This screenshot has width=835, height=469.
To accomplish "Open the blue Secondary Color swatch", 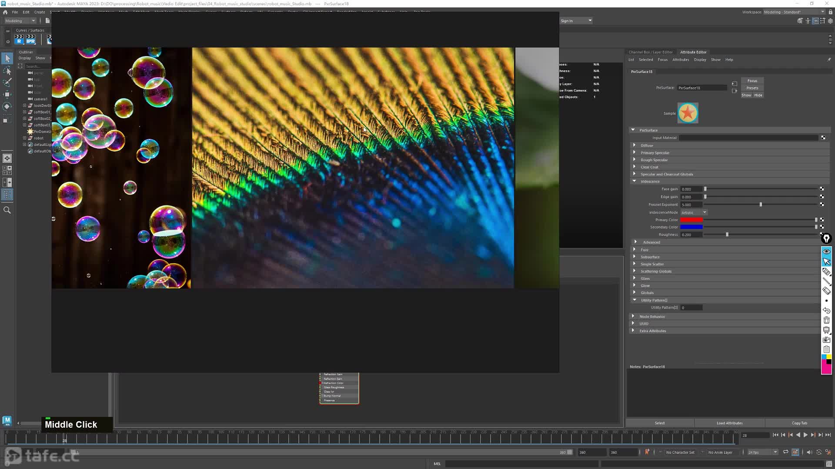I will 691,227.
